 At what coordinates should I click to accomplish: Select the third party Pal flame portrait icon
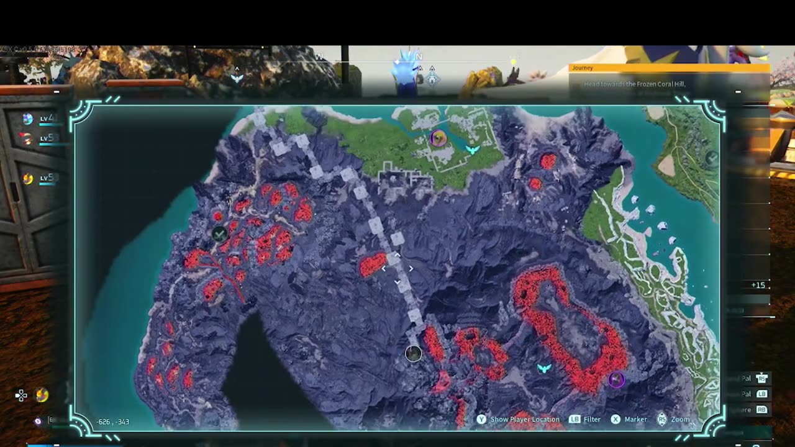tap(28, 179)
